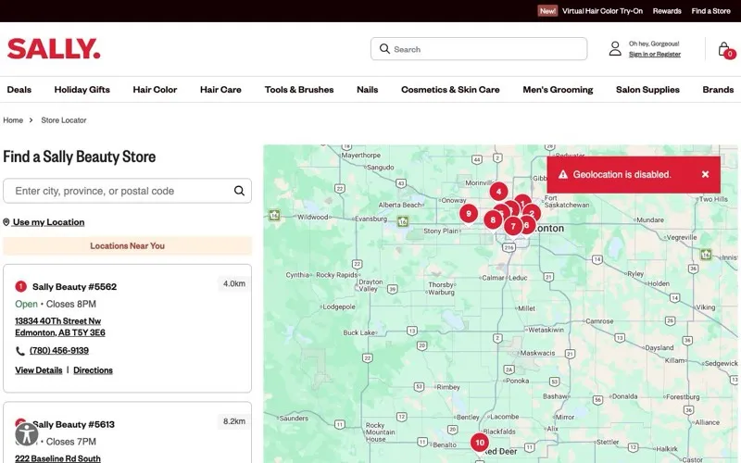Open the Deals menu
The height and width of the screenshot is (463, 741).
coord(19,89)
